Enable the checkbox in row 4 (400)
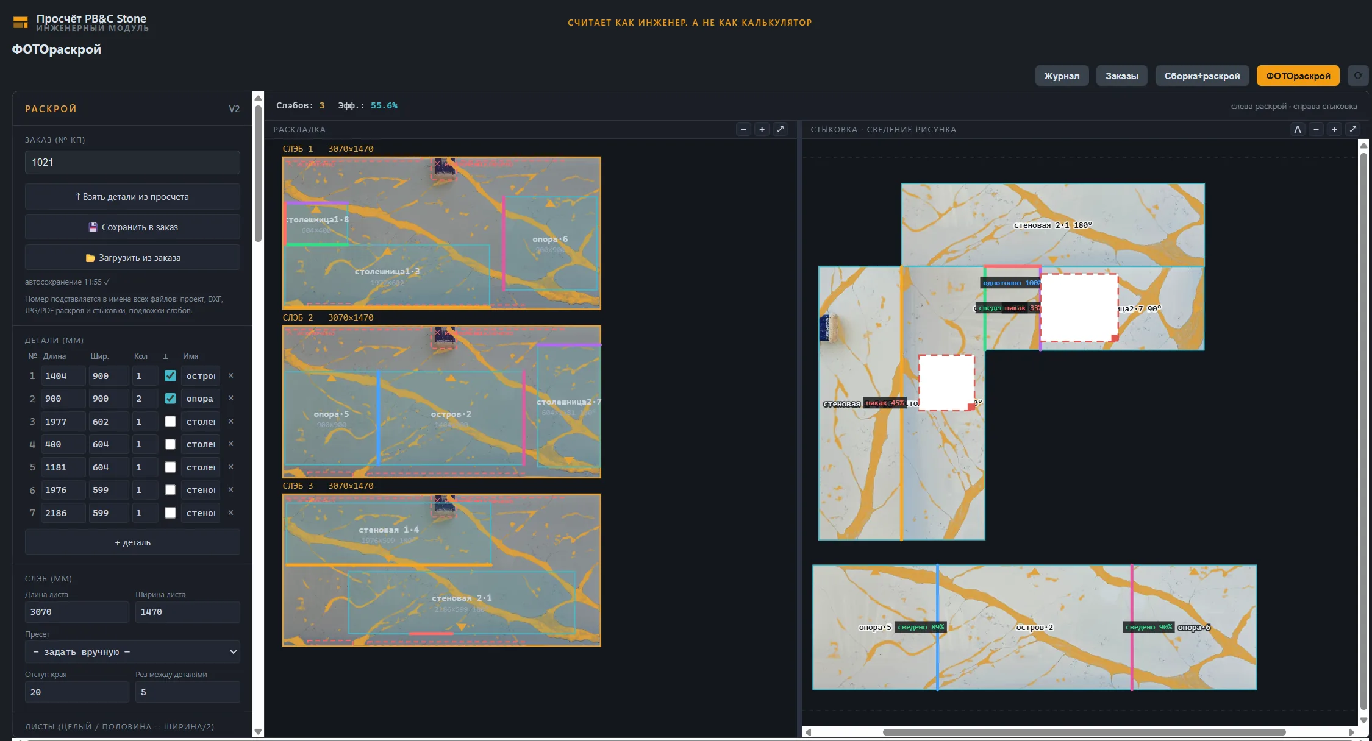The image size is (1372, 741). click(x=170, y=444)
